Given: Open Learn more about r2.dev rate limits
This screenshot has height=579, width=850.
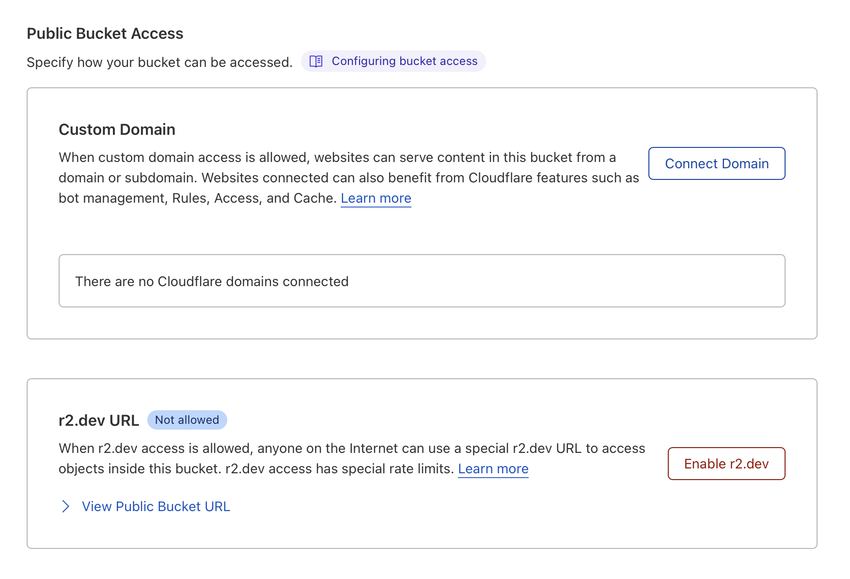Looking at the screenshot, I should pos(493,468).
